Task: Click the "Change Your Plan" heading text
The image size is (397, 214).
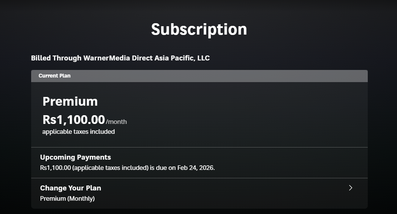Action: point(71,188)
